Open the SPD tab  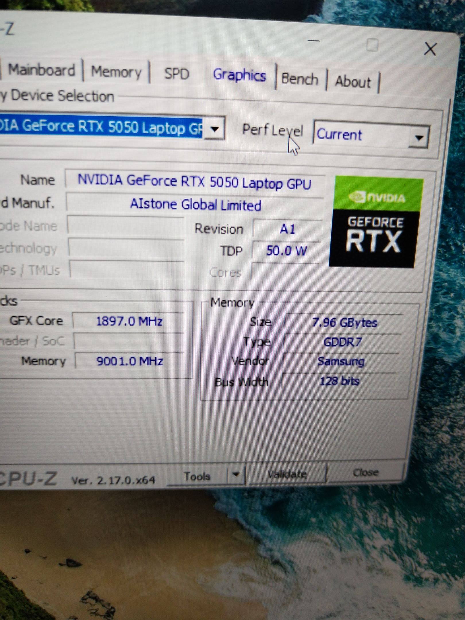pyautogui.click(x=177, y=74)
